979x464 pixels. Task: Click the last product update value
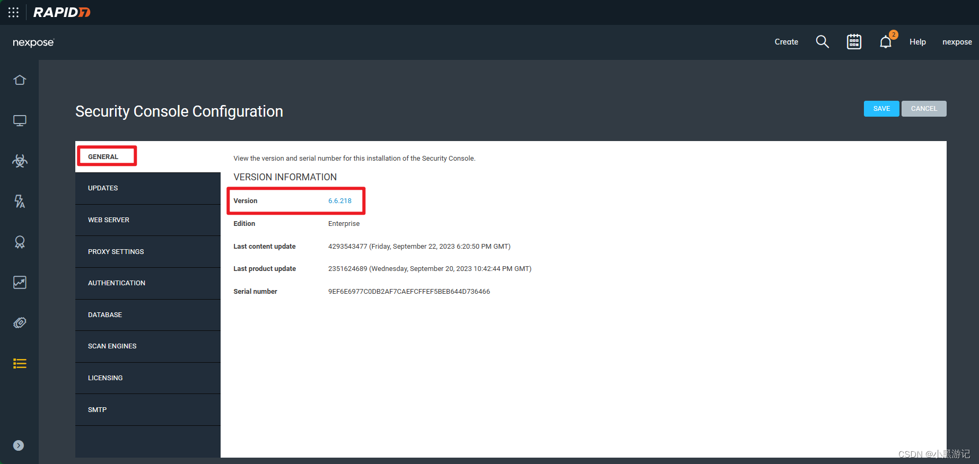pos(430,269)
